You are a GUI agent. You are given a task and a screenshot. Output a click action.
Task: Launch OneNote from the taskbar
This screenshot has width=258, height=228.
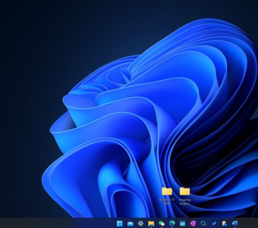193,223
